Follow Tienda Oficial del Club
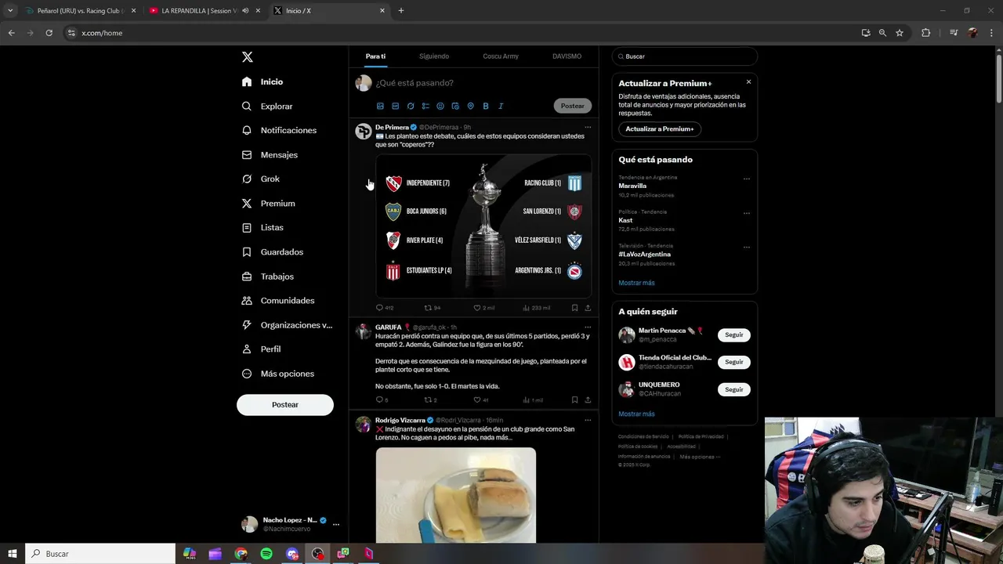 734,362
